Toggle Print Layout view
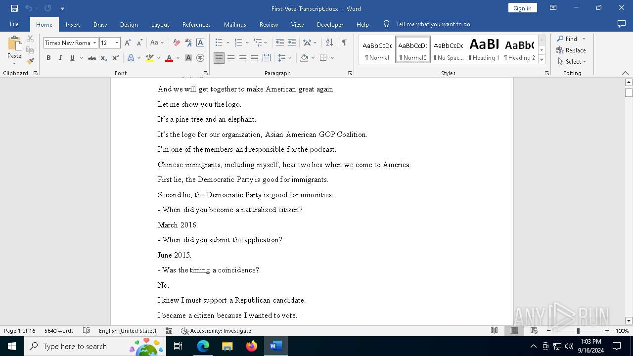 (514, 331)
